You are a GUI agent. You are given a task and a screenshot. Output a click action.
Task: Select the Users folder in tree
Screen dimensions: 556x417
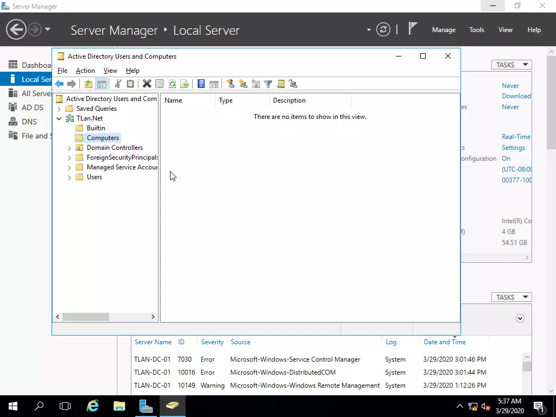click(94, 177)
